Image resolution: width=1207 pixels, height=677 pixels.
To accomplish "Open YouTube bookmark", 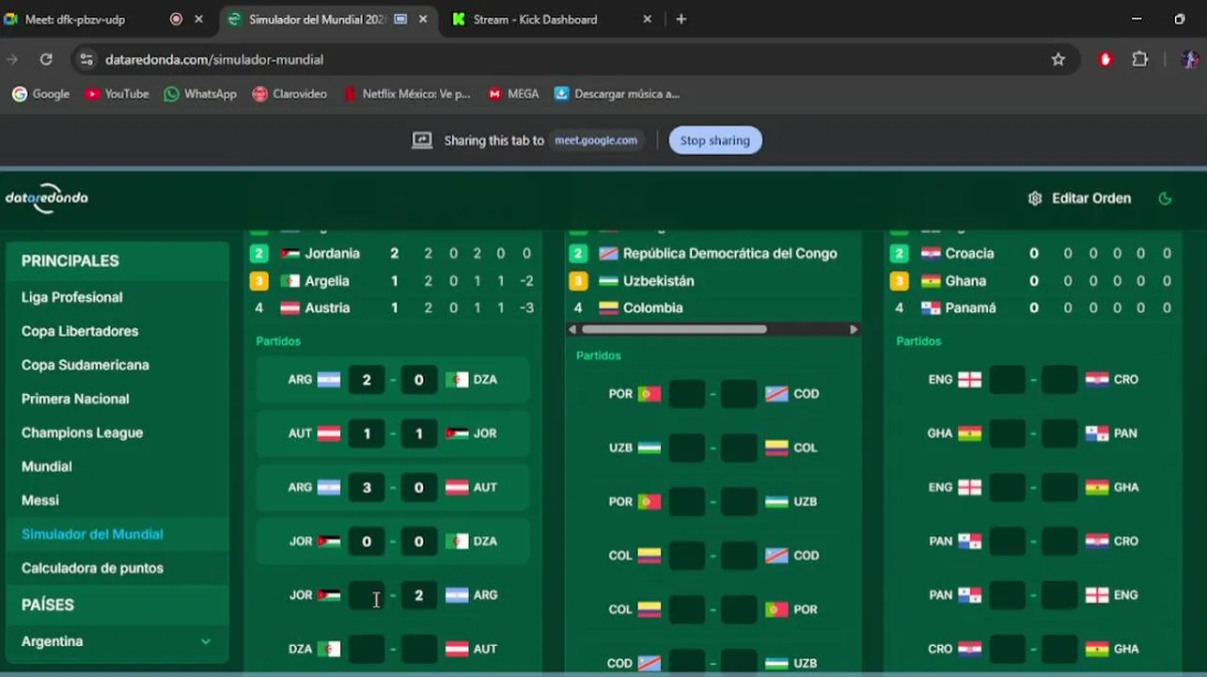I will point(118,94).
